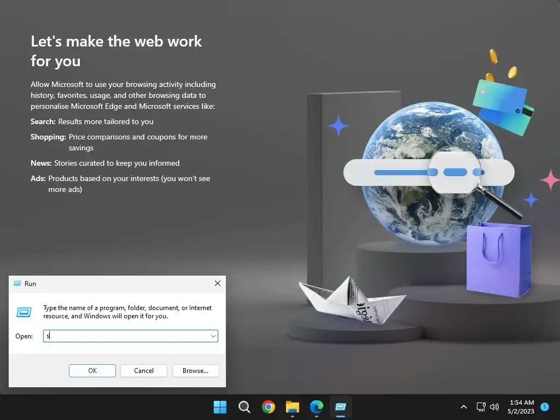This screenshot has width=560, height=420.
Task: Close the Run dialog
Action: pos(218,283)
